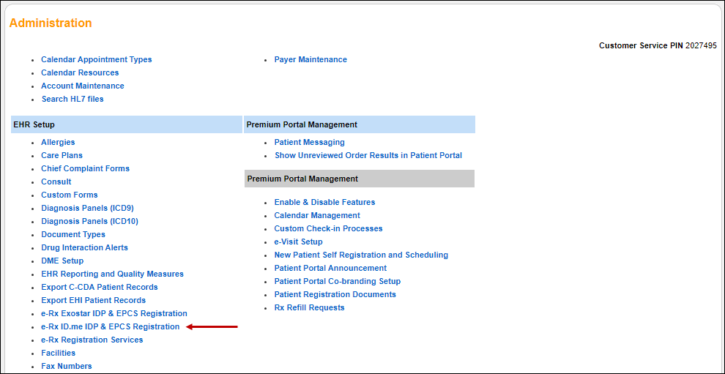Open EHR Reporting and Quality Measures

112,274
